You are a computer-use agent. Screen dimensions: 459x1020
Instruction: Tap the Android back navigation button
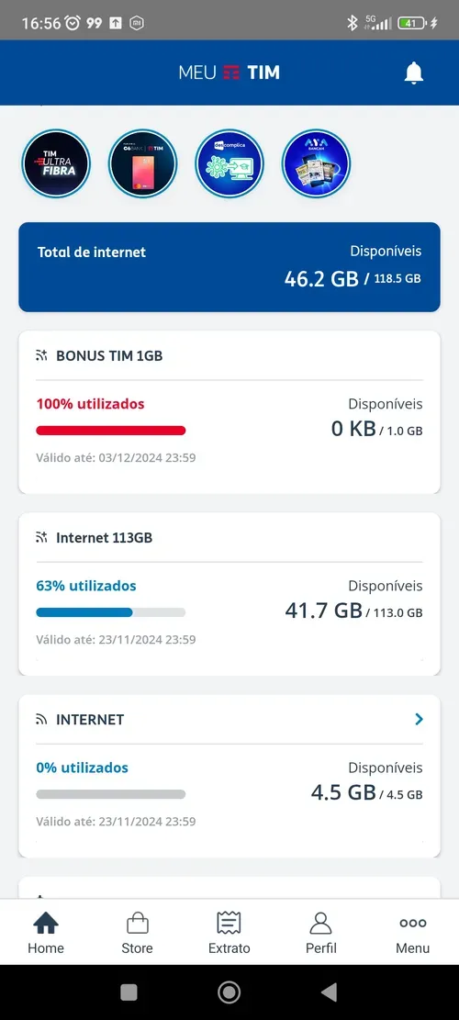[x=329, y=992]
